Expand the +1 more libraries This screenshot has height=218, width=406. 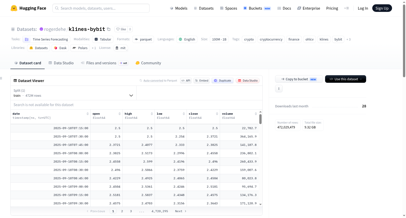(94, 48)
